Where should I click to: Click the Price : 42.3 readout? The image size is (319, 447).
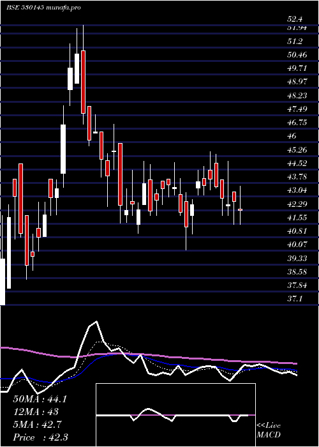pyautogui.click(x=40, y=437)
